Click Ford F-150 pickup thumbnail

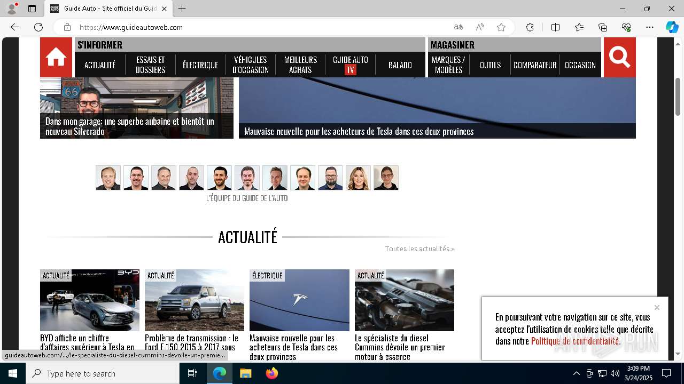[195, 300]
